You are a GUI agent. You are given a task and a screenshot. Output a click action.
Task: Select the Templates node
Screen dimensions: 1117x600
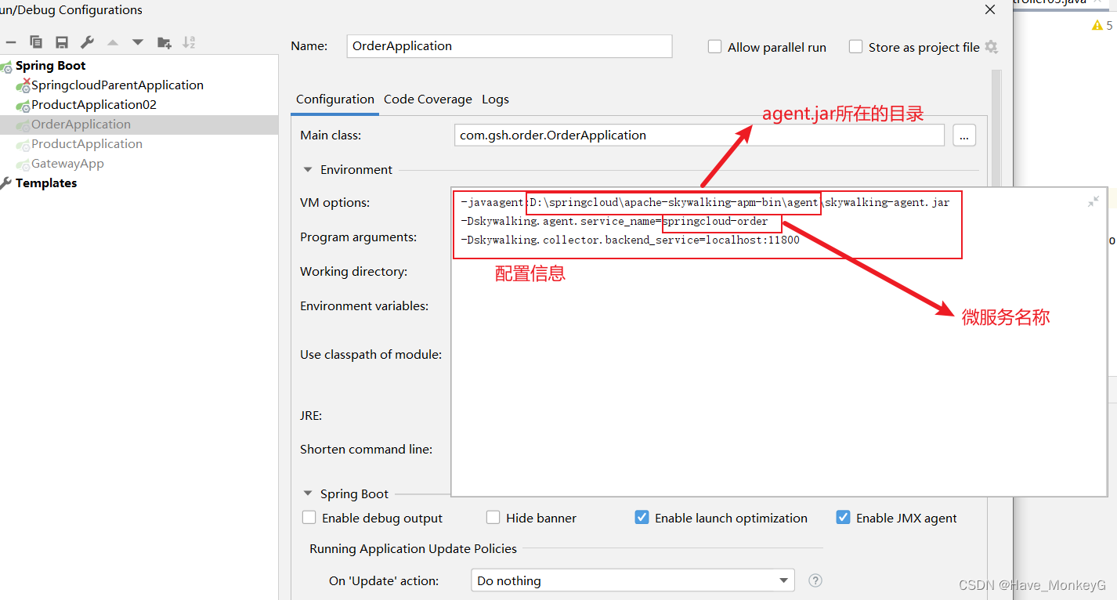click(46, 183)
